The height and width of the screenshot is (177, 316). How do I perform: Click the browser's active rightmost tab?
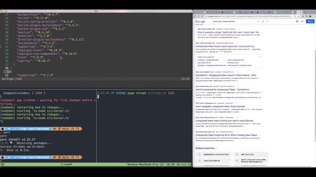tap(300, 12)
